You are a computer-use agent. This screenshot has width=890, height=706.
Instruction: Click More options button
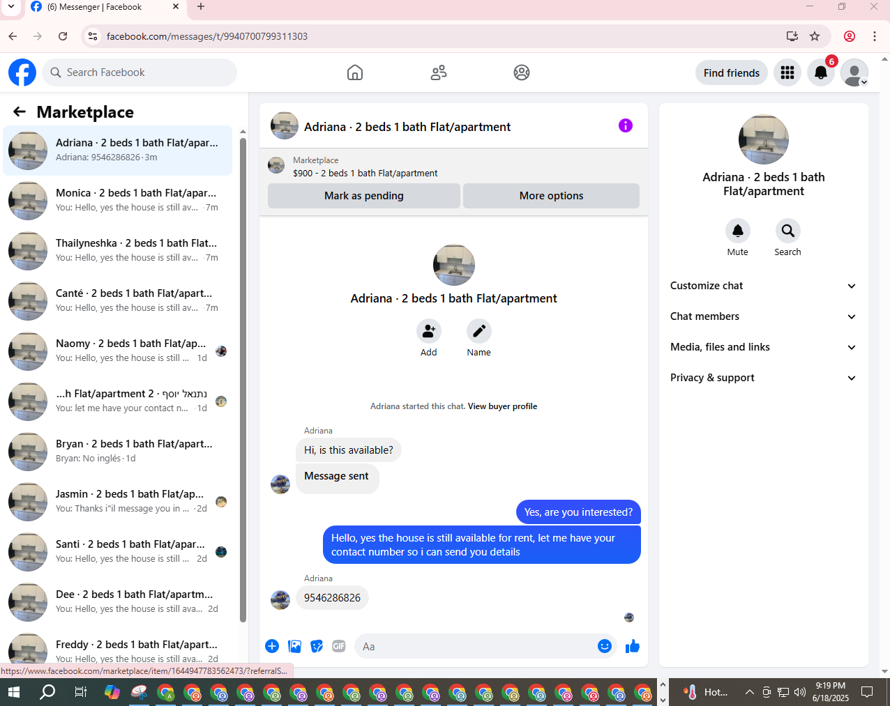coord(551,196)
